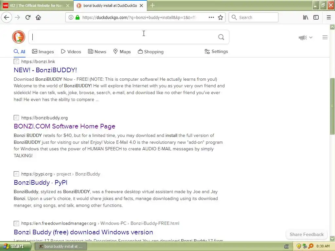335x251 pixels.
Task: Open the BonziBuddy · PyPI result
Action: point(41,182)
